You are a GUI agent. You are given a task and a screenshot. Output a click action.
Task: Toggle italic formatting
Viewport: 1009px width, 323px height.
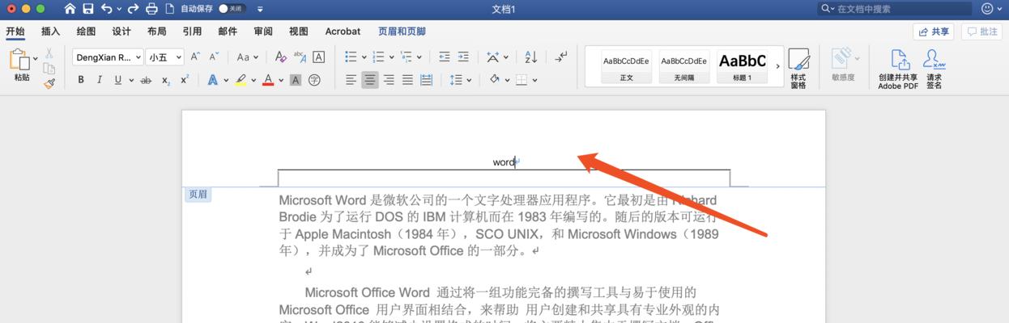coord(100,80)
